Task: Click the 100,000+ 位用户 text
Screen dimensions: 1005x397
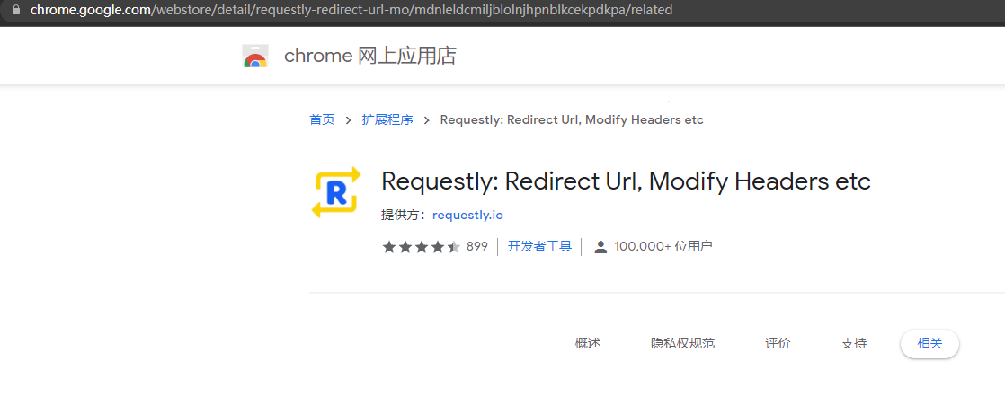Action: (x=663, y=246)
